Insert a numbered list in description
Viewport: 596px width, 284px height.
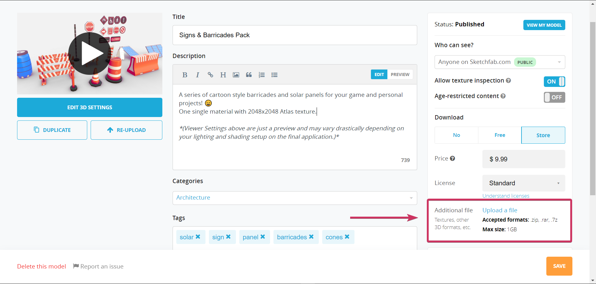[262, 75]
